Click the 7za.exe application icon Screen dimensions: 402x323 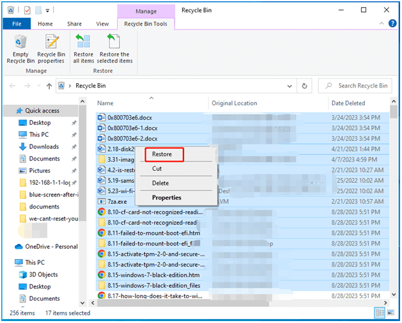point(102,201)
